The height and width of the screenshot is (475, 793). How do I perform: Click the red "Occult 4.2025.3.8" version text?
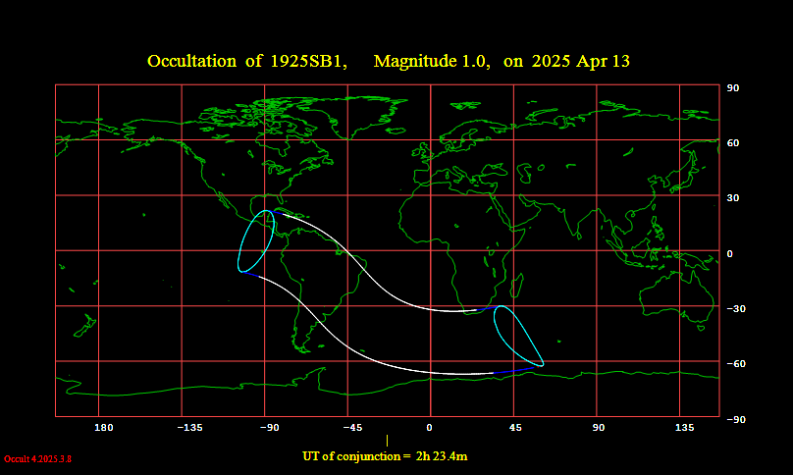click(38, 458)
